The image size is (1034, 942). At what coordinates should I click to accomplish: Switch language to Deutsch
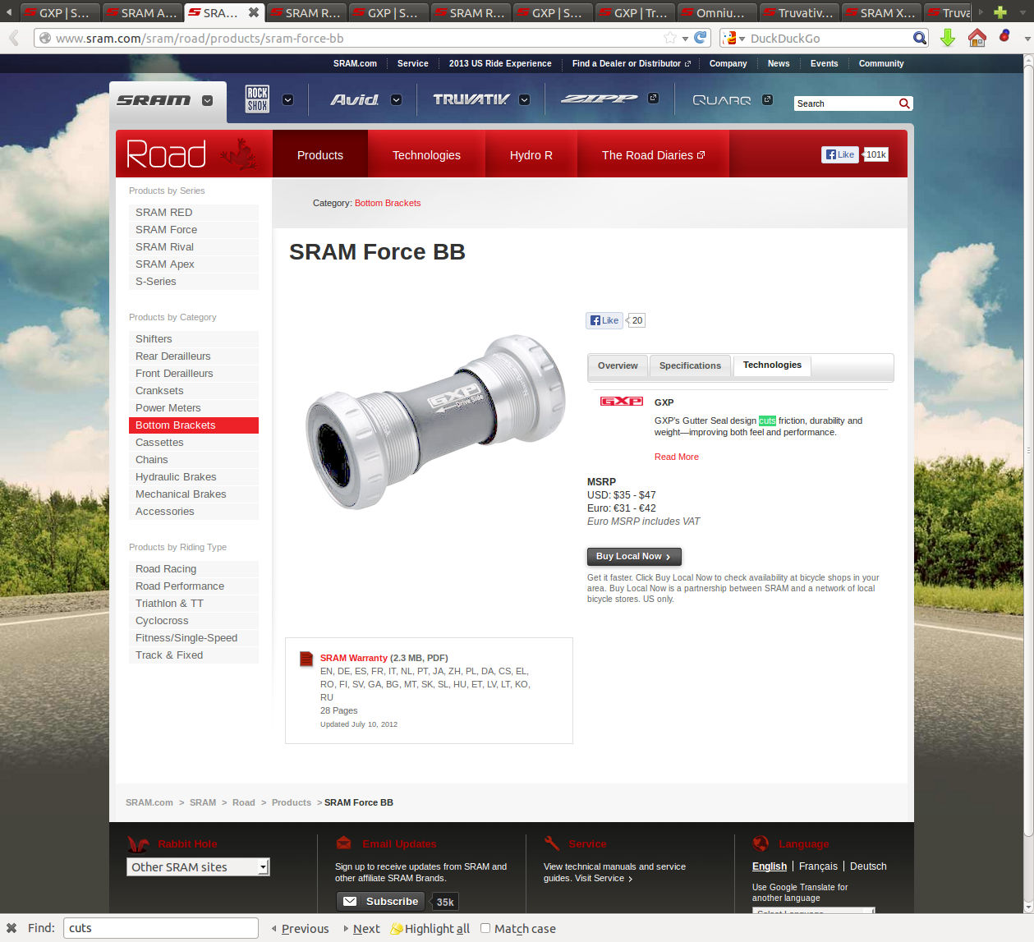tap(868, 866)
